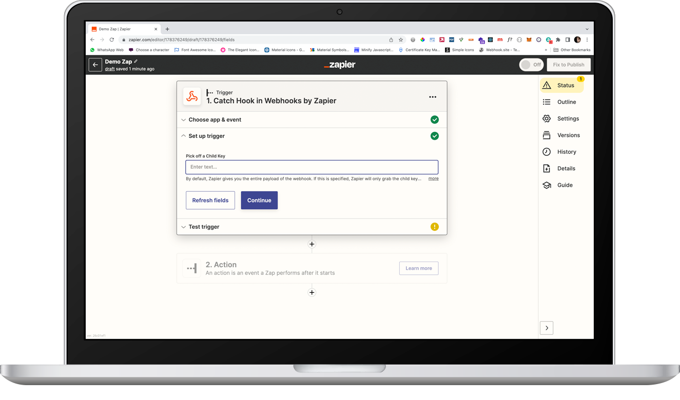
Task: Turn the Zap on with the Off toggle
Action: pos(531,65)
